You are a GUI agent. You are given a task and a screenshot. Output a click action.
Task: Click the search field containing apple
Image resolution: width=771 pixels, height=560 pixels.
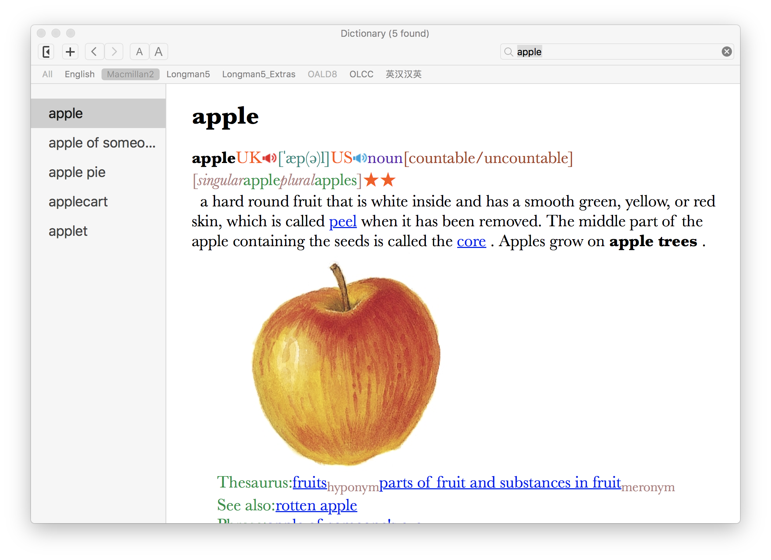pos(617,52)
